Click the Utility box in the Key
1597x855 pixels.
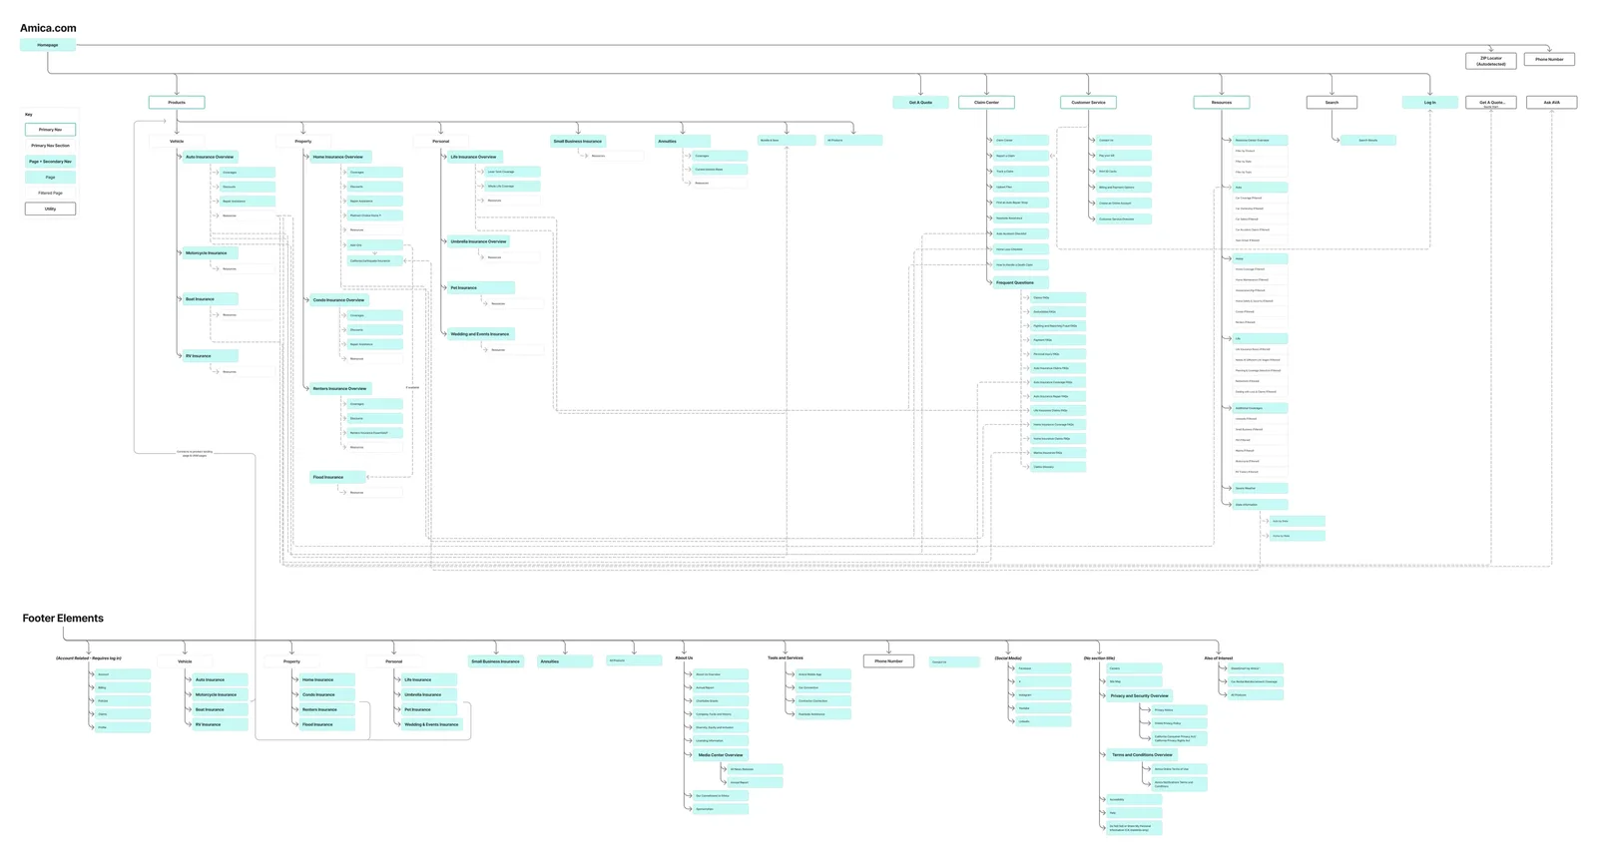tap(50, 209)
